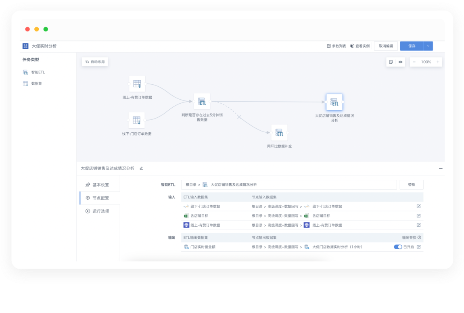Viewport: 464px width, 313px height.
Task: Choose 智能ETL task type in sidebar
Action: coord(34,72)
